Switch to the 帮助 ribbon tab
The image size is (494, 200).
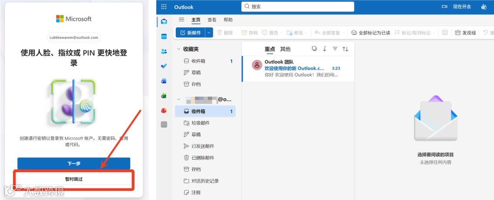coord(228,20)
